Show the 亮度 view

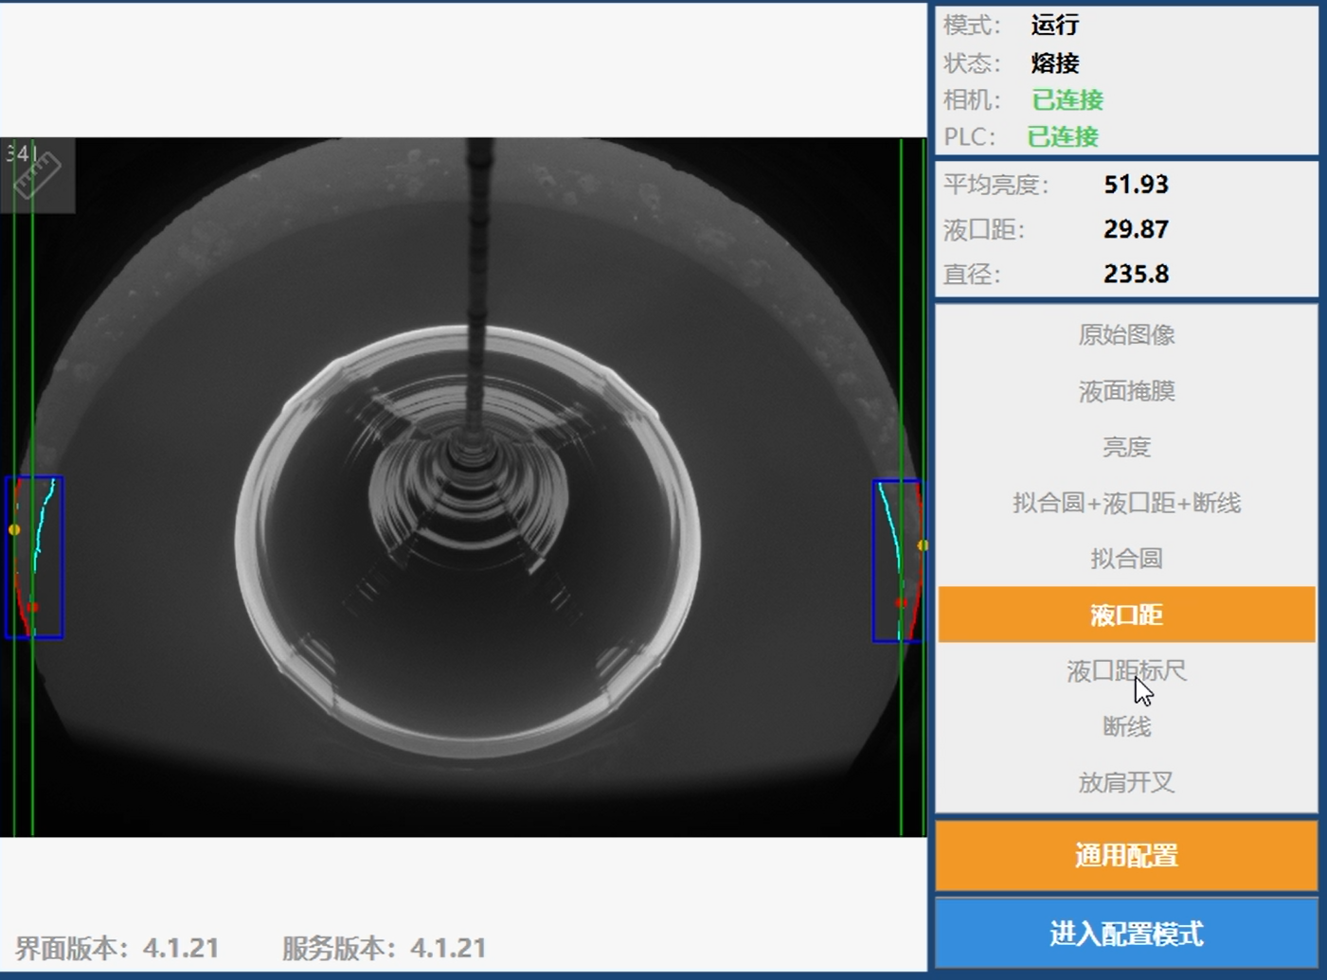(1126, 447)
